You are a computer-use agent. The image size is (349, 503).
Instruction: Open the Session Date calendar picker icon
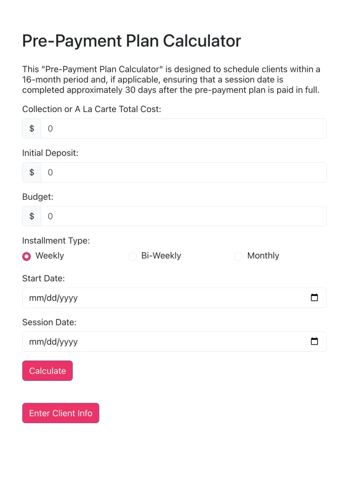314,341
